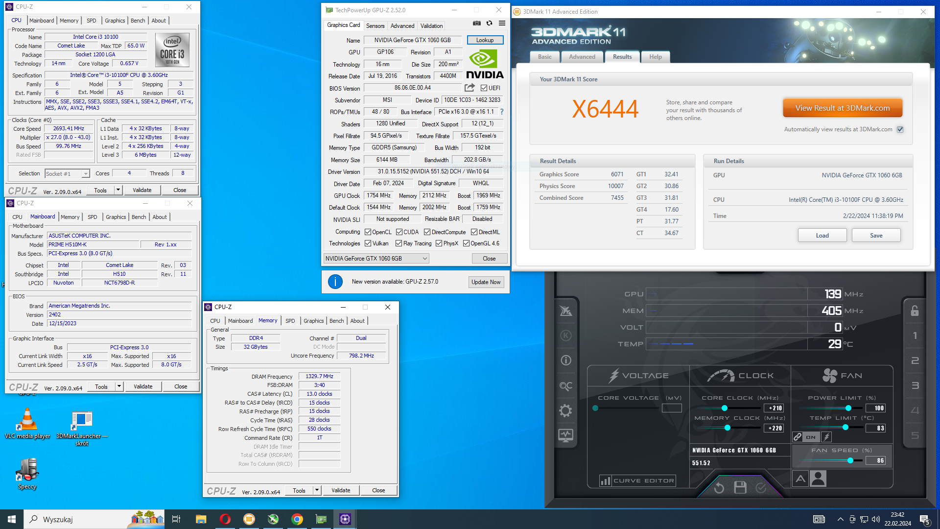Adjust the Memory Clock slider handle
Image resolution: width=940 pixels, height=529 pixels.
point(728,428)
